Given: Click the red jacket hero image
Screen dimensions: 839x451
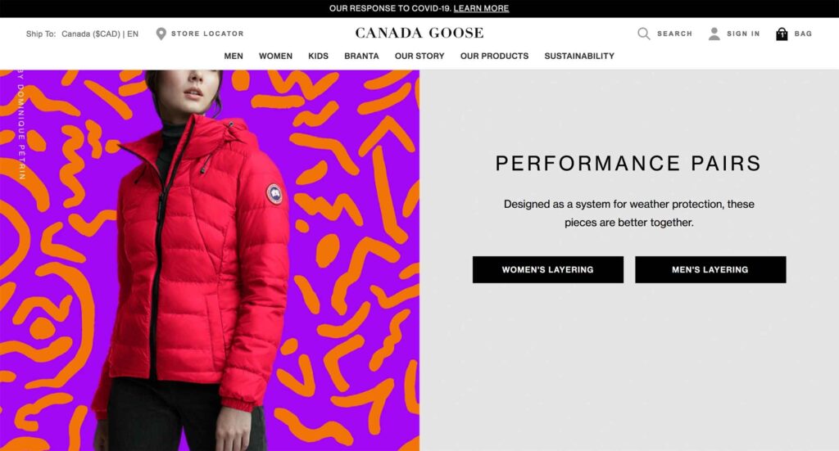Looking at the screenshot, I should (x=210, y=260).
